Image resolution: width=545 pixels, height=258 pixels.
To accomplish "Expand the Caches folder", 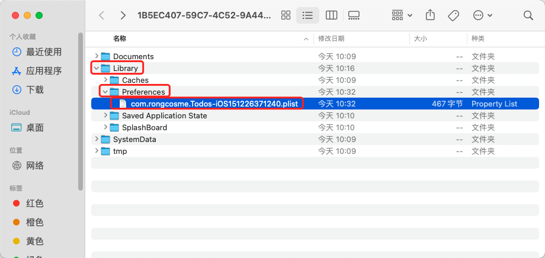I will click(x=105, y=80).
